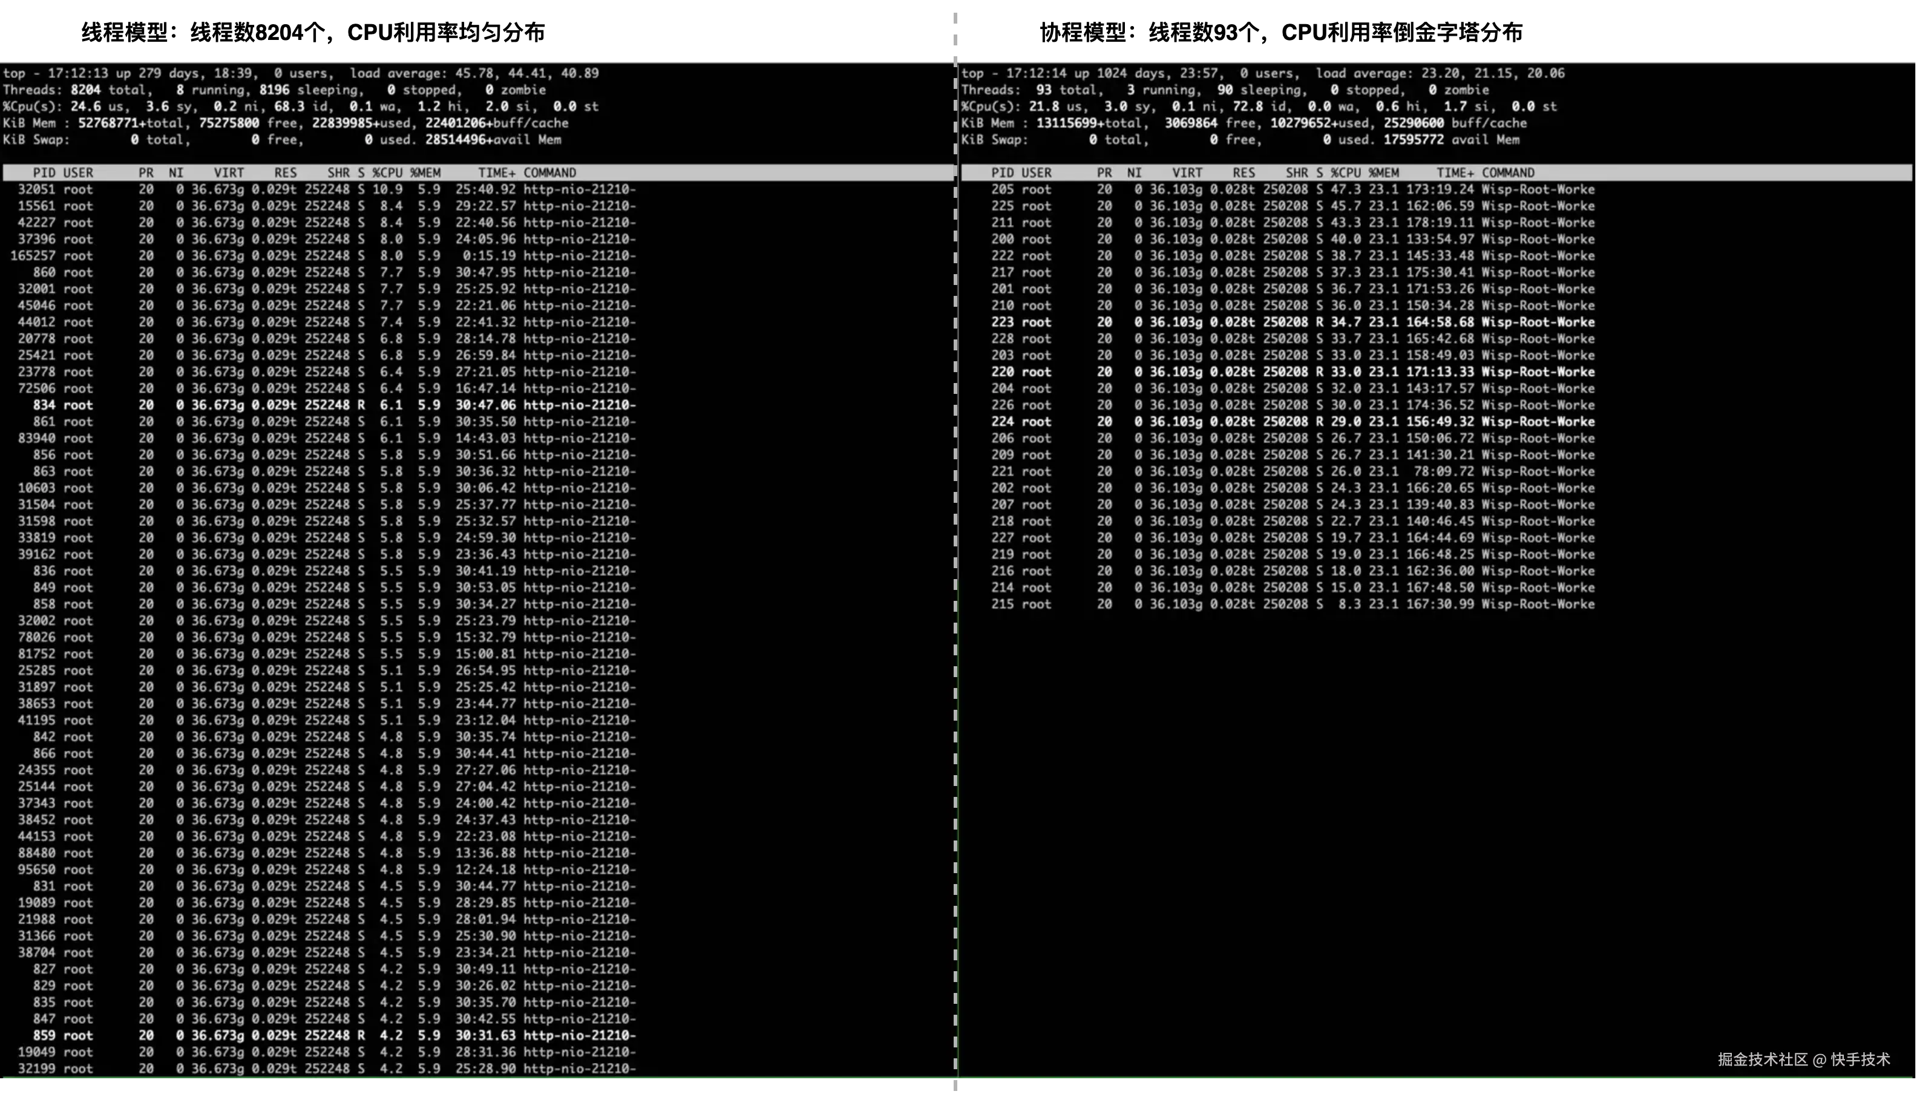Click the Threads: 8204 total summary line
This screenshot has height=1094, width=1917.
[x=75, y=90]
